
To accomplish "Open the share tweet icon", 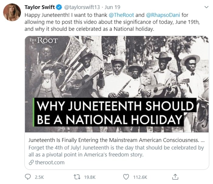I will (x=175, y=177).
